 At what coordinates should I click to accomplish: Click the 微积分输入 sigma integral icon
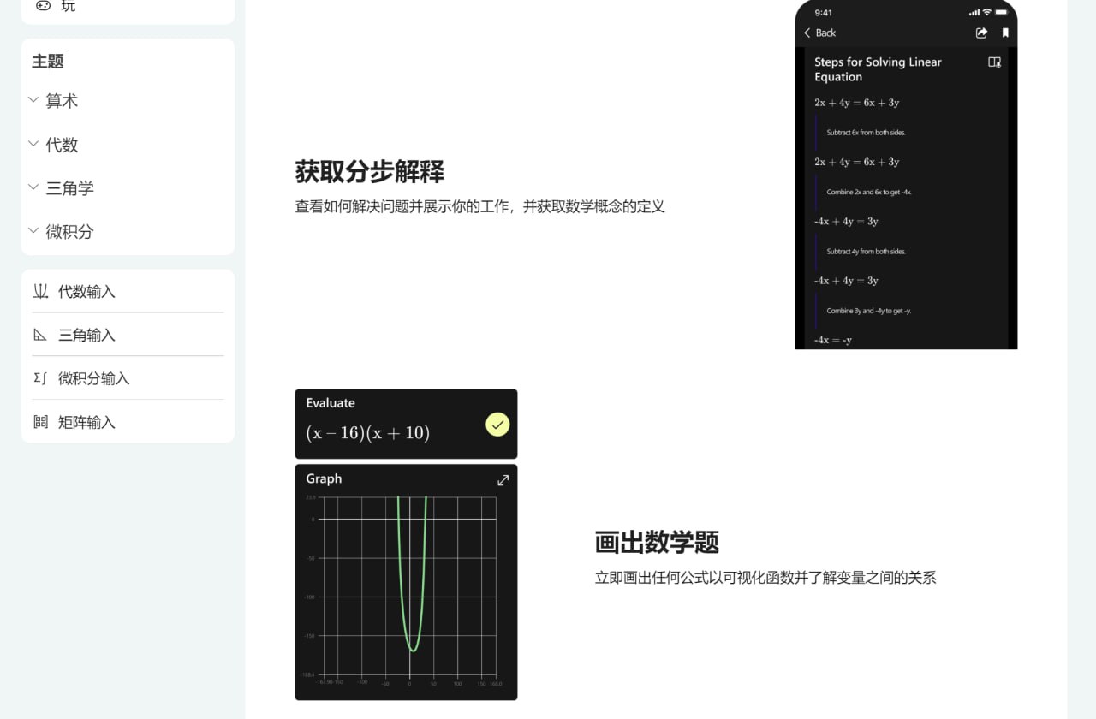coord(40,378)
